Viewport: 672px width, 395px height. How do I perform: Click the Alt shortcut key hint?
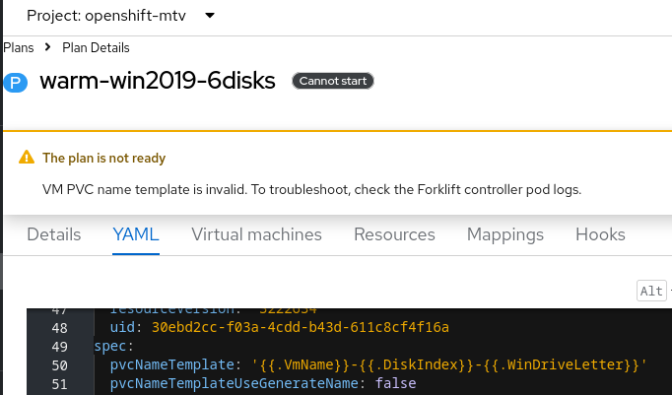coord(652,291)
